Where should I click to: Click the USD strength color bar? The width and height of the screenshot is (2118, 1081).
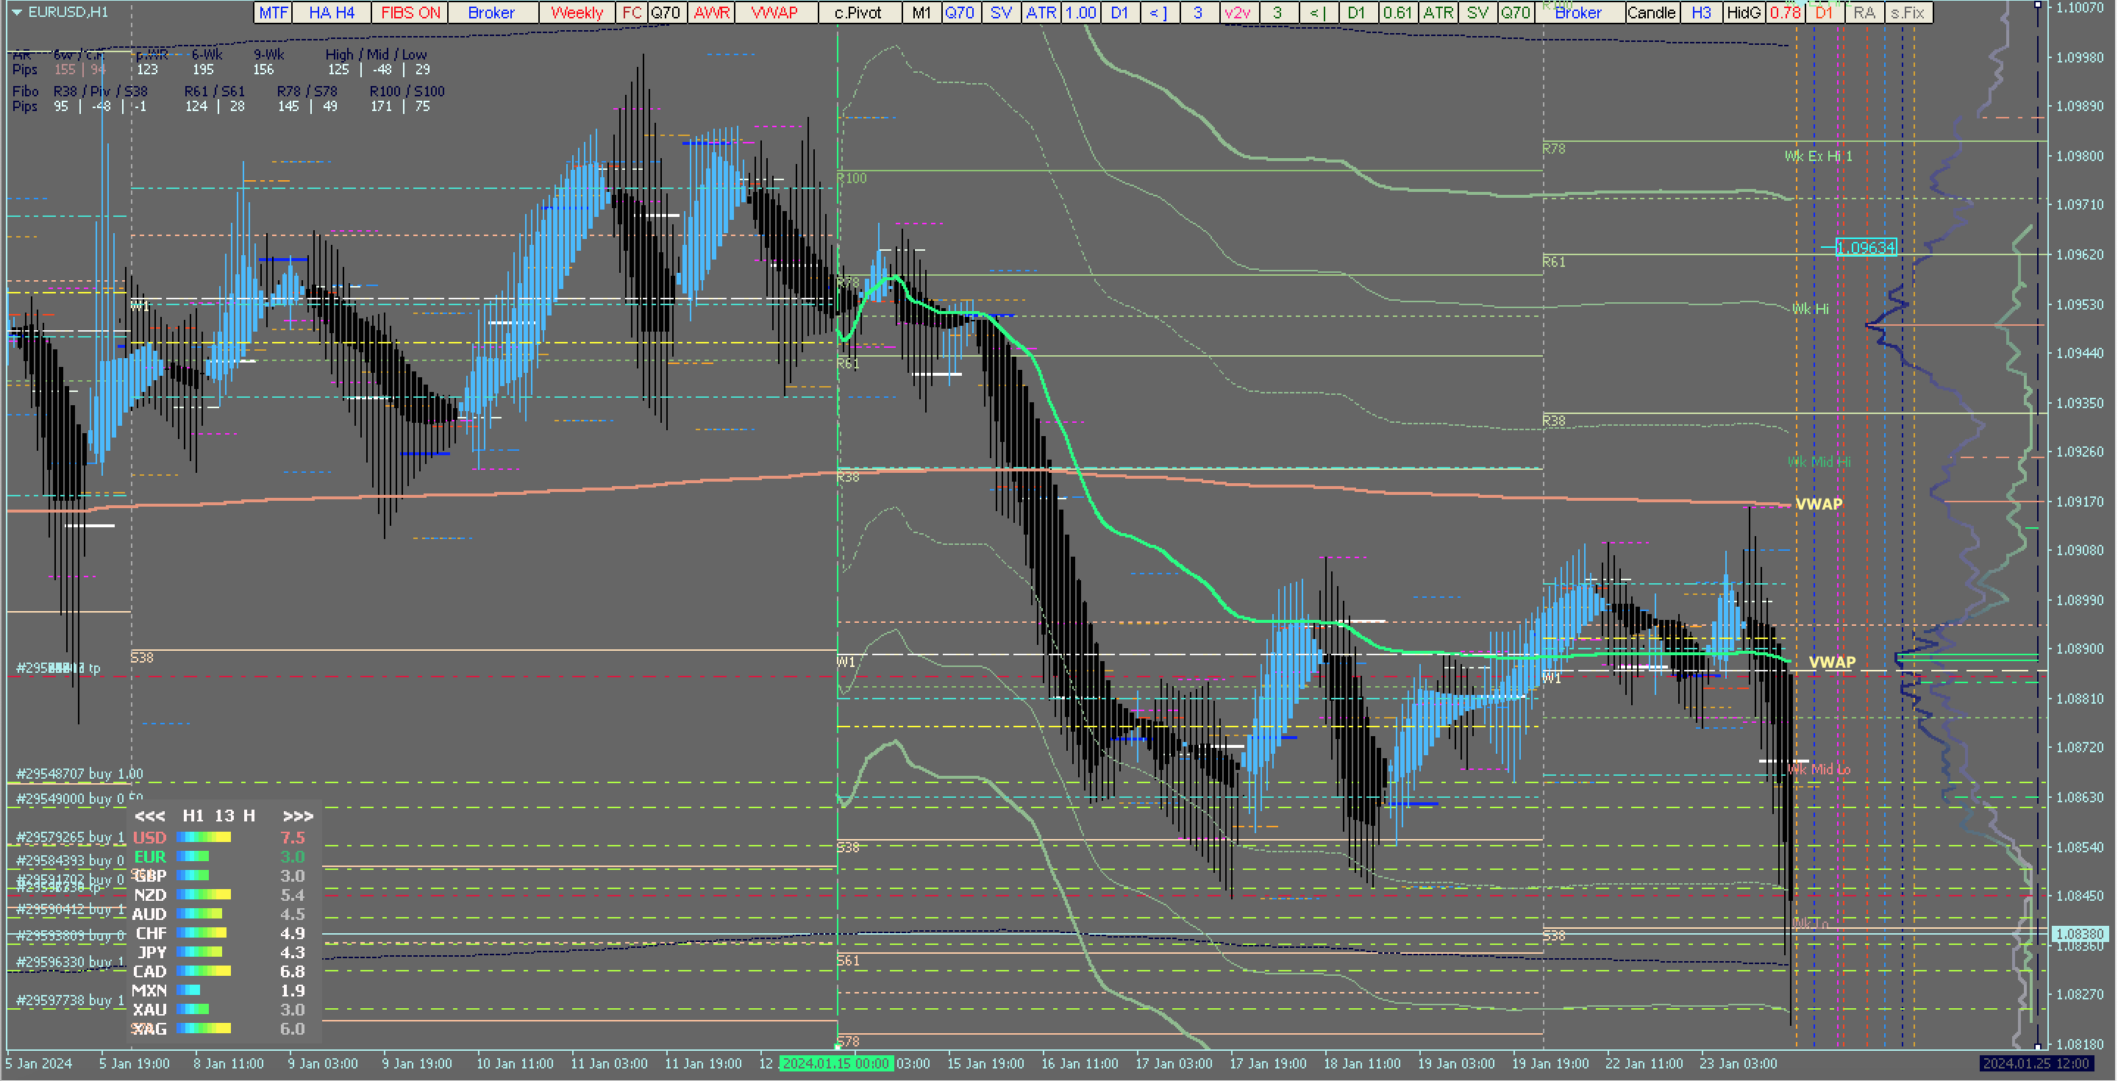tap(204, 837)
